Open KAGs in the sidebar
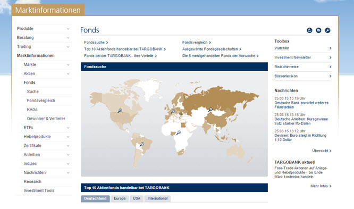Viewport: 354px width, 209px height. (x=32, y=110)
